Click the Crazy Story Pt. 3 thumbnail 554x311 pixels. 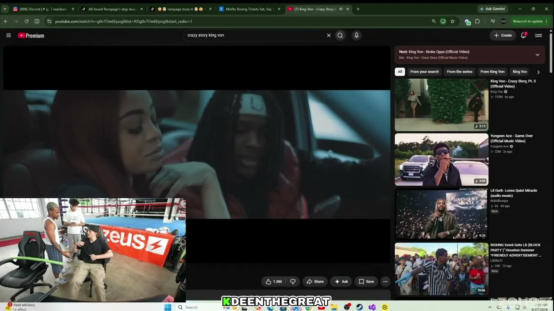441,105
